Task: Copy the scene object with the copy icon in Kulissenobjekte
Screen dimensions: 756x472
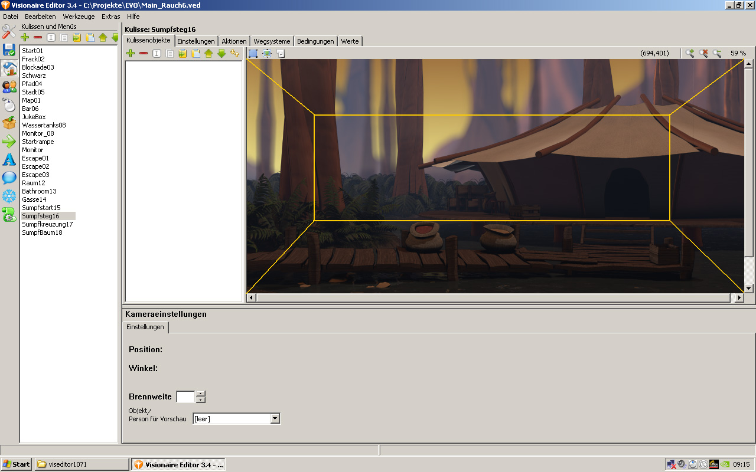Action: point(170,54)
